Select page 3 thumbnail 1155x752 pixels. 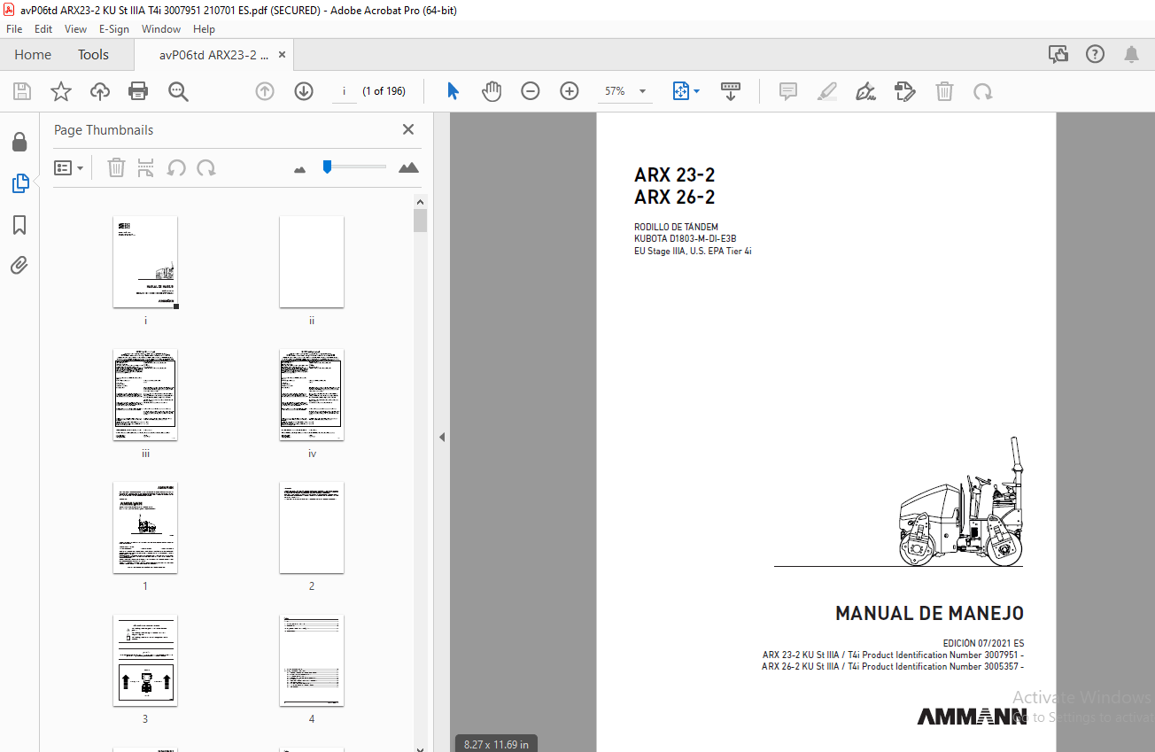(145, 661)
